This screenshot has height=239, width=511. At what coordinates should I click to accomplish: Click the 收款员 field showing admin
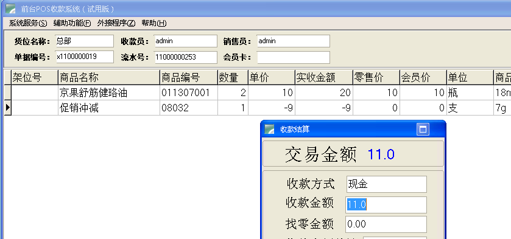[186, 41]
